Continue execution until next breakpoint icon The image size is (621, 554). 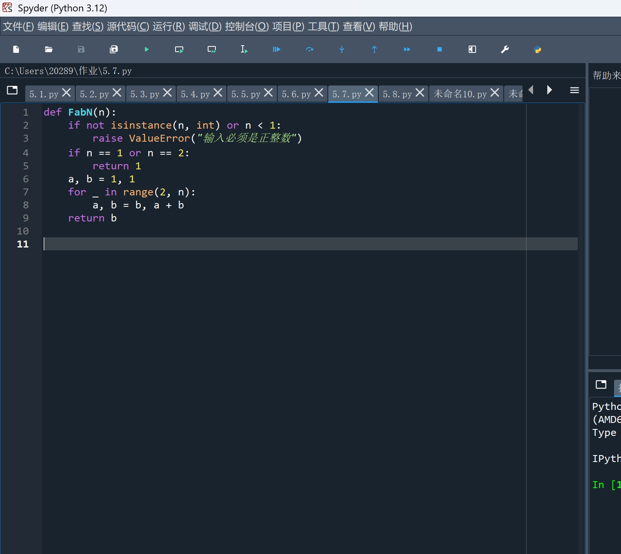click(407, 49)
